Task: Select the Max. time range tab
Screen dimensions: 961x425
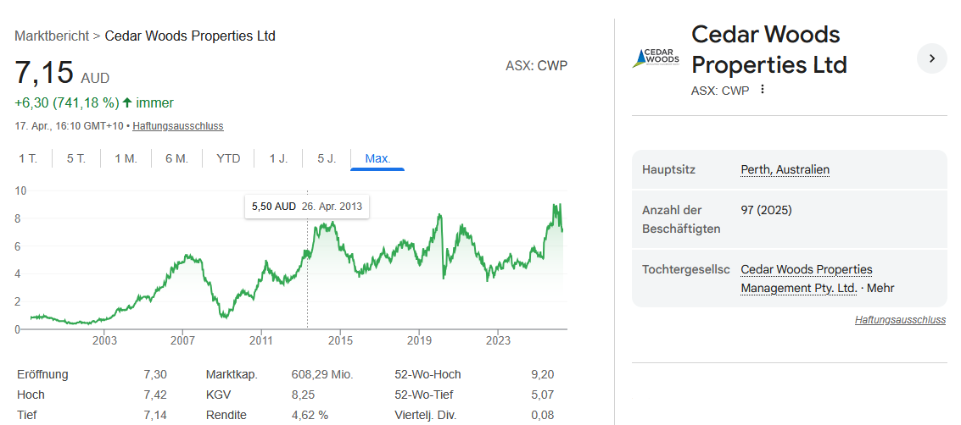Action: tap(377, 158)
